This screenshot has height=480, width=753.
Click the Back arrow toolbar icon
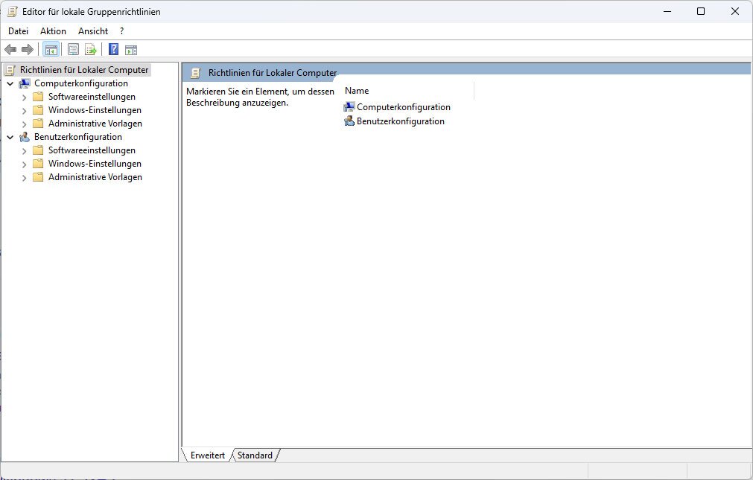[x=10, y=50]
